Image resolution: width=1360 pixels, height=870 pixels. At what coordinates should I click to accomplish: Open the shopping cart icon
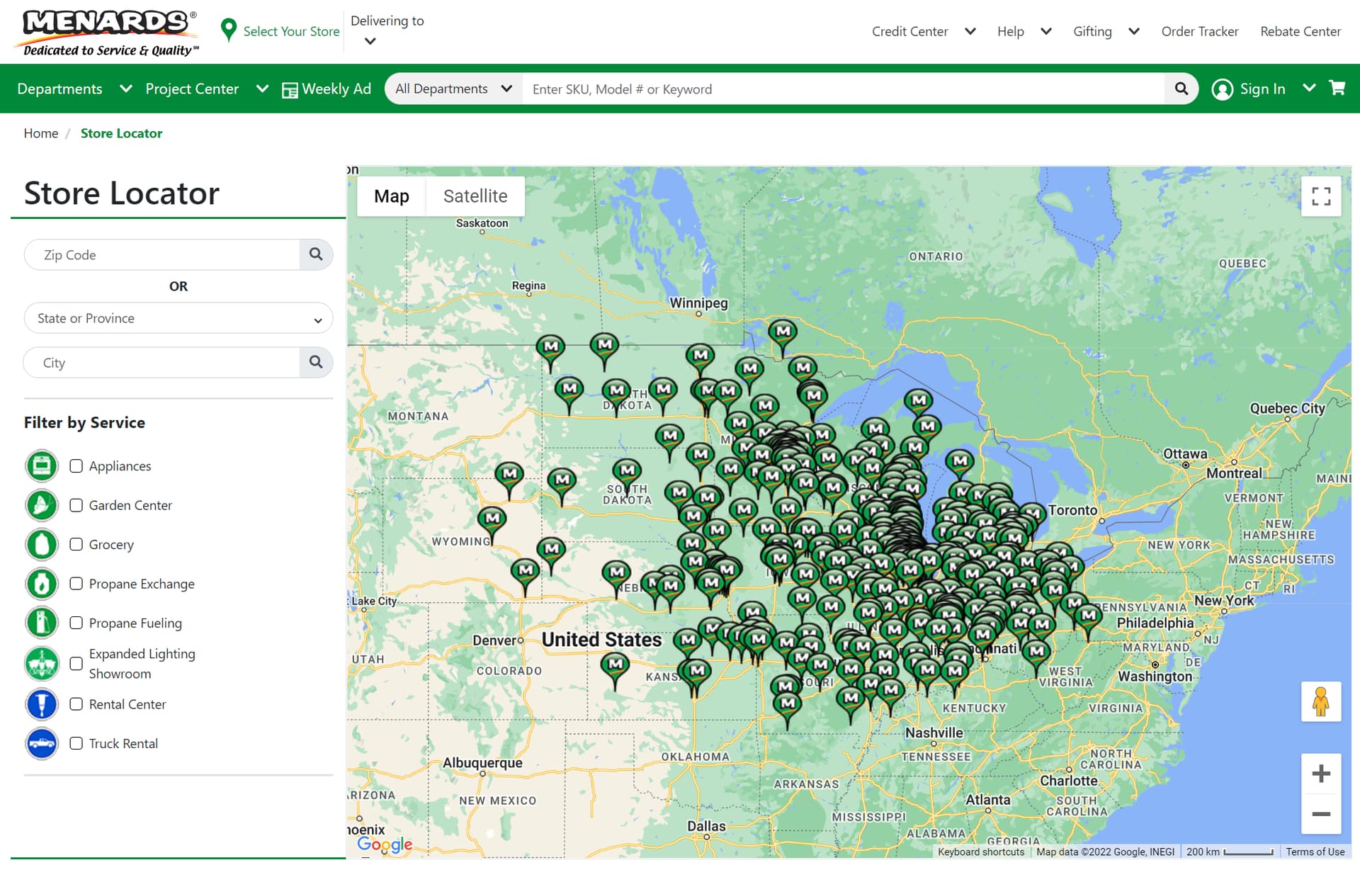click(x=1337, y=88)
